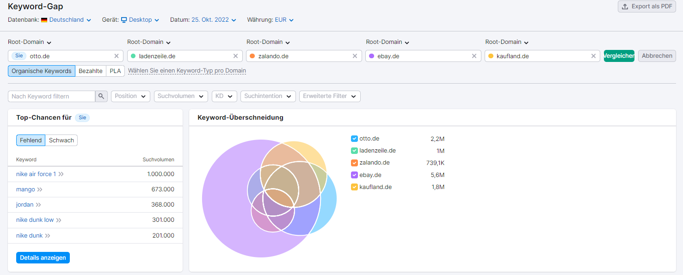
Task: Switch to the Bezahlte keyword tab
Action: tap(91, 71)
